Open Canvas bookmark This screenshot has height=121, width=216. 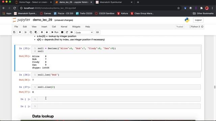pos(46,13)
